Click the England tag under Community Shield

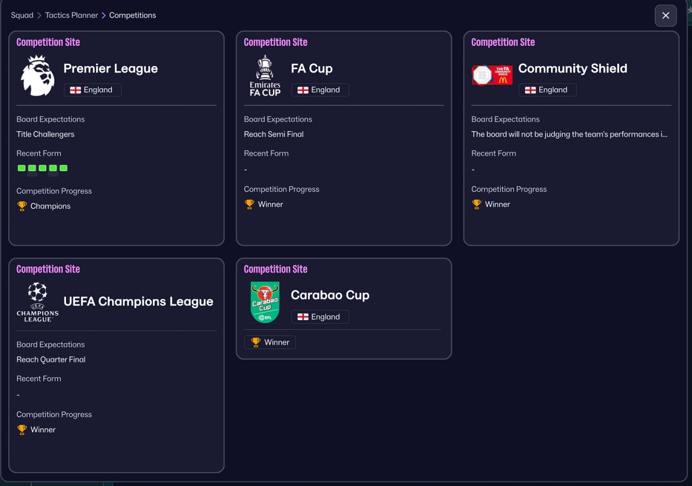tap(547, 90)
